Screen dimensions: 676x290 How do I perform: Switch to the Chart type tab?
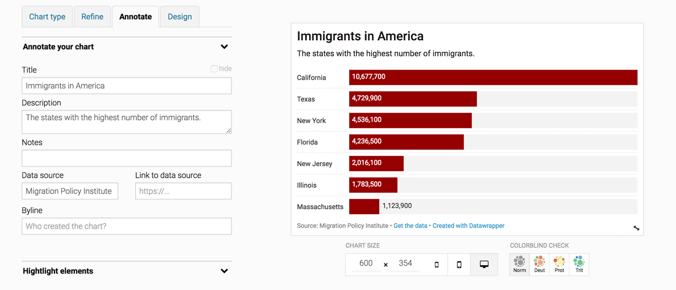[48, 17]
